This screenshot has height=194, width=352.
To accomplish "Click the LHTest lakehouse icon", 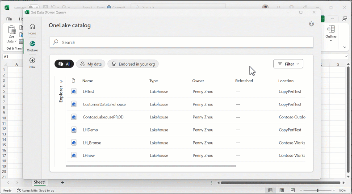I will (x=74, y=91).
